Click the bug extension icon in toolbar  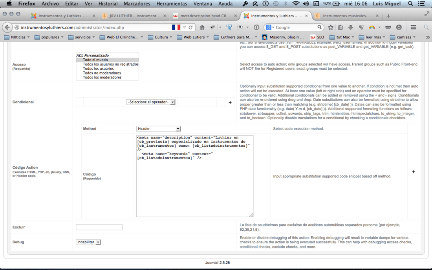click(x=212, y=27)
